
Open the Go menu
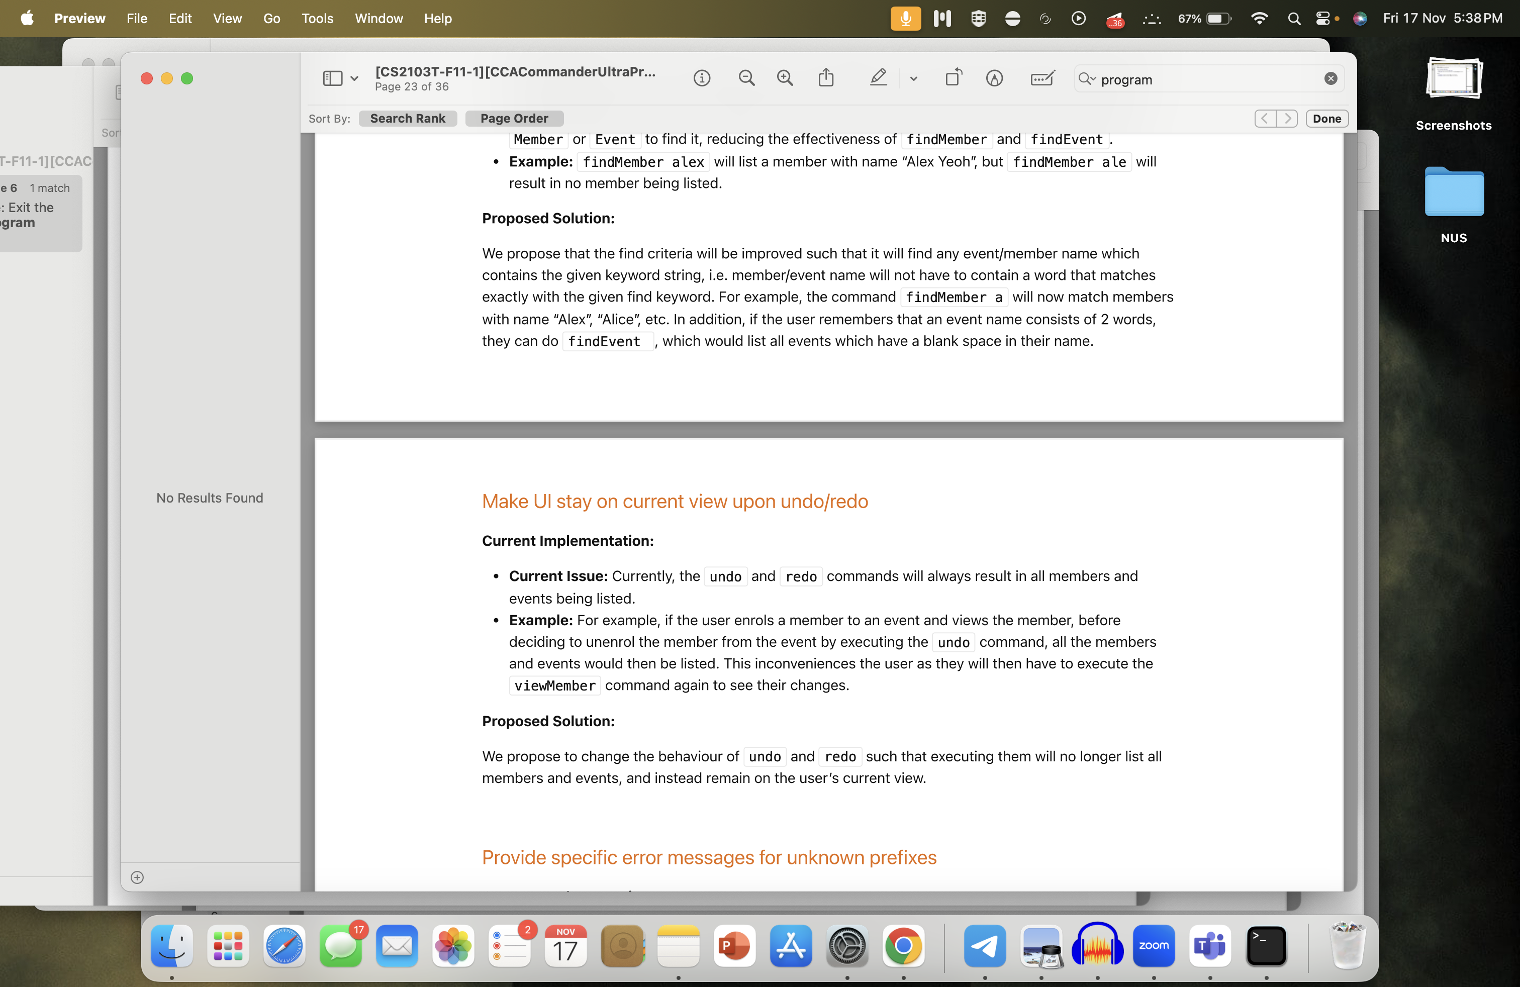271,18
